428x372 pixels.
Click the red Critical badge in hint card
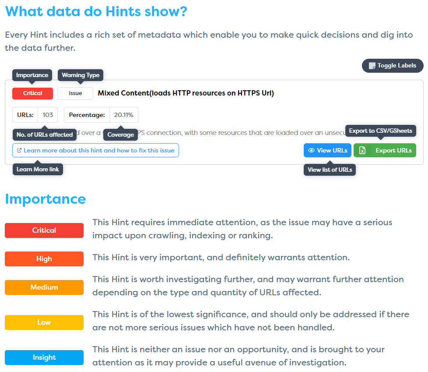point(32,93)
